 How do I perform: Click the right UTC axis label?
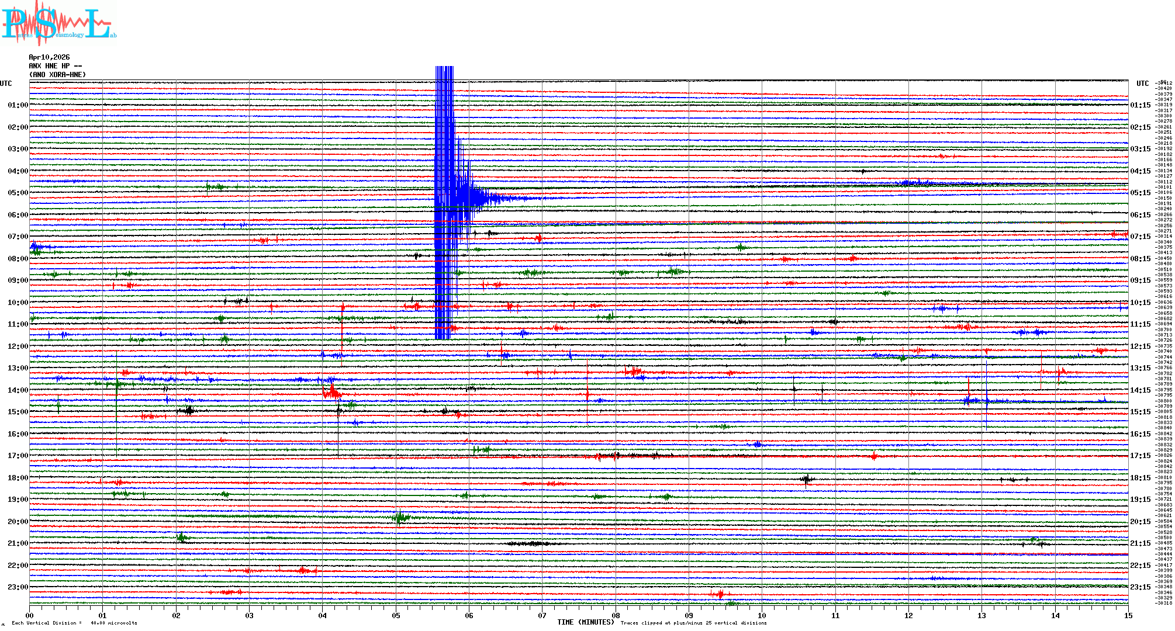coord(1142,84)
